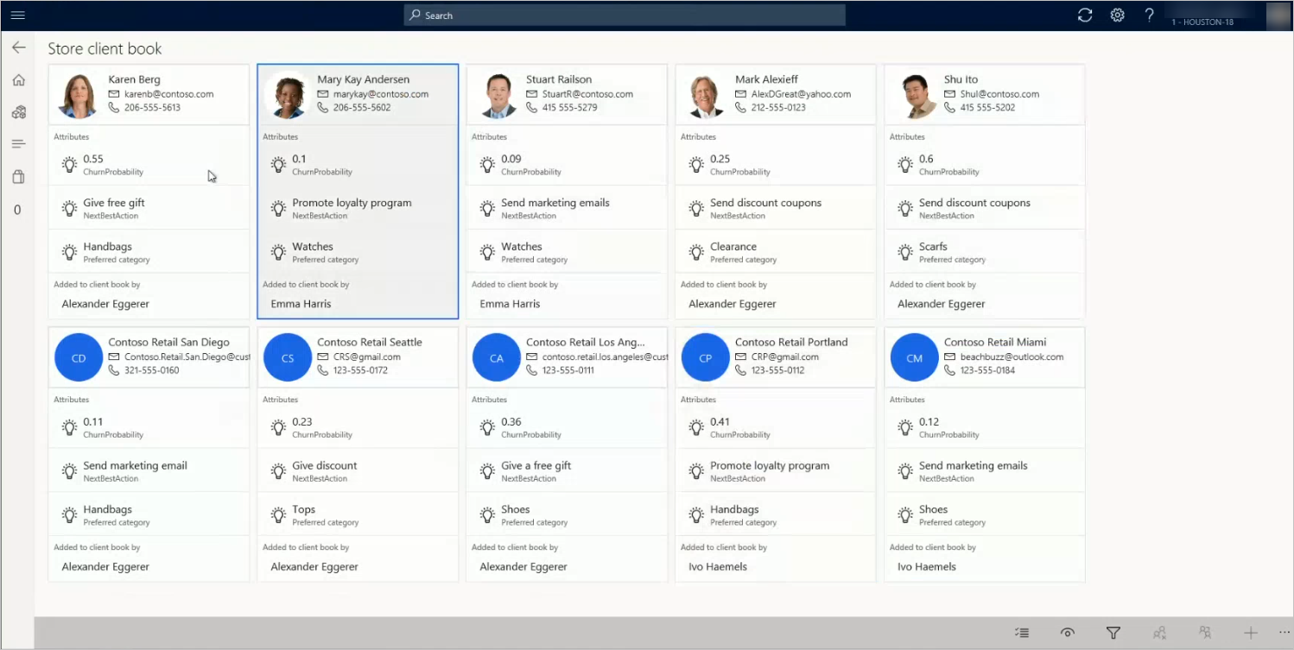Click the add client plus icon
Screen dimensions: 1294x650
(x=1250, y=633)
